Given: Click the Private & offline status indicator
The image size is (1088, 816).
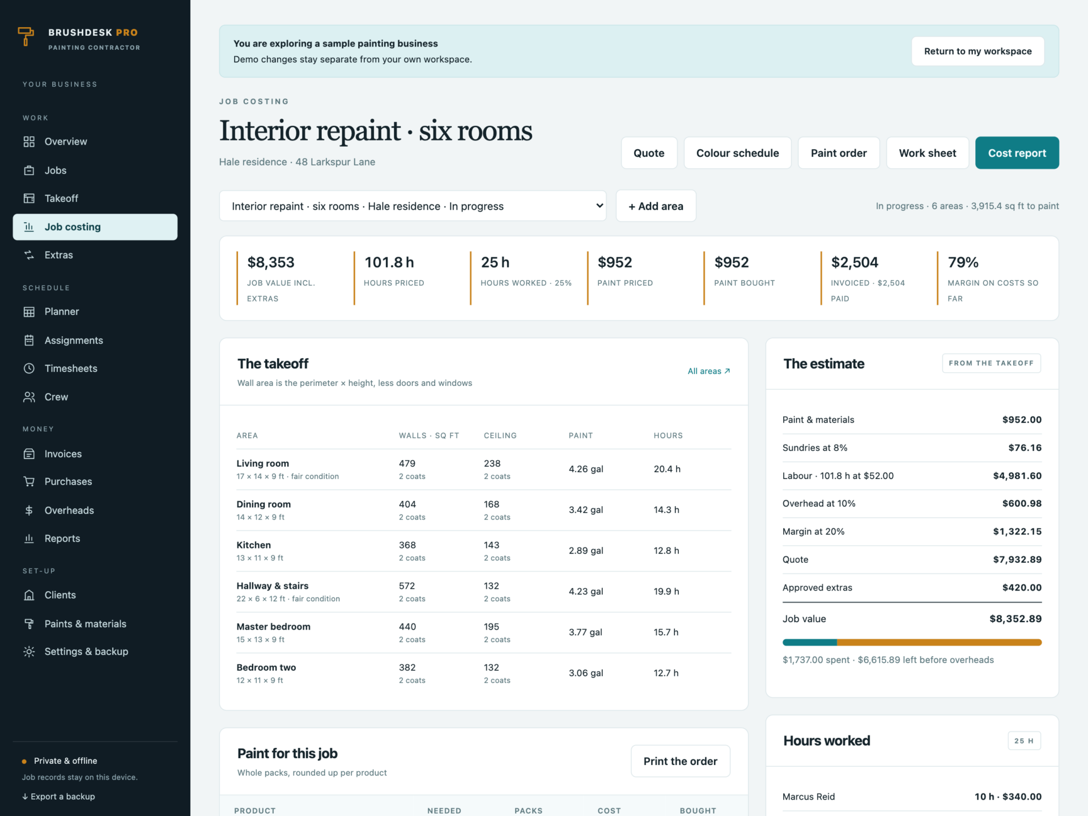Looking at the screenshot, I should 60,761.
